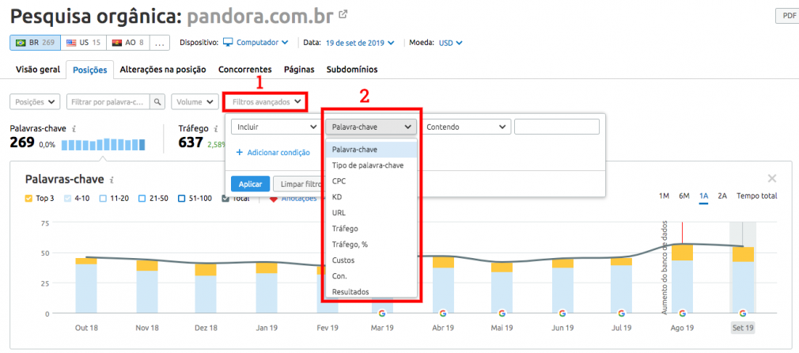Viewport: 799px width, 353px height.
Task: Switch to Alterações na posição tab
Action: pyautogui.click(x=162, y=70)
